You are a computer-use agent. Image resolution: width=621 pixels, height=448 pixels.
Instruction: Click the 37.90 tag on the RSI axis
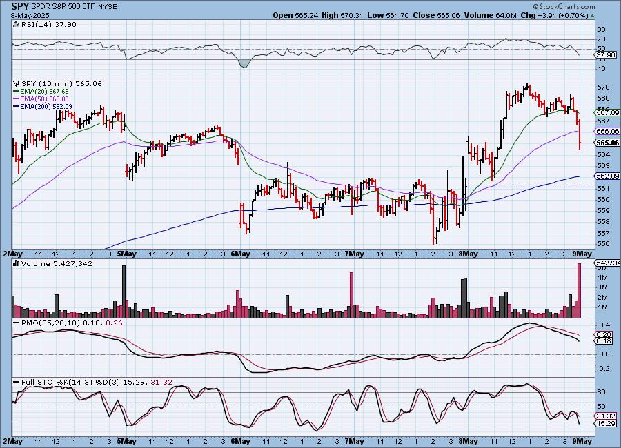click(606, 55)
